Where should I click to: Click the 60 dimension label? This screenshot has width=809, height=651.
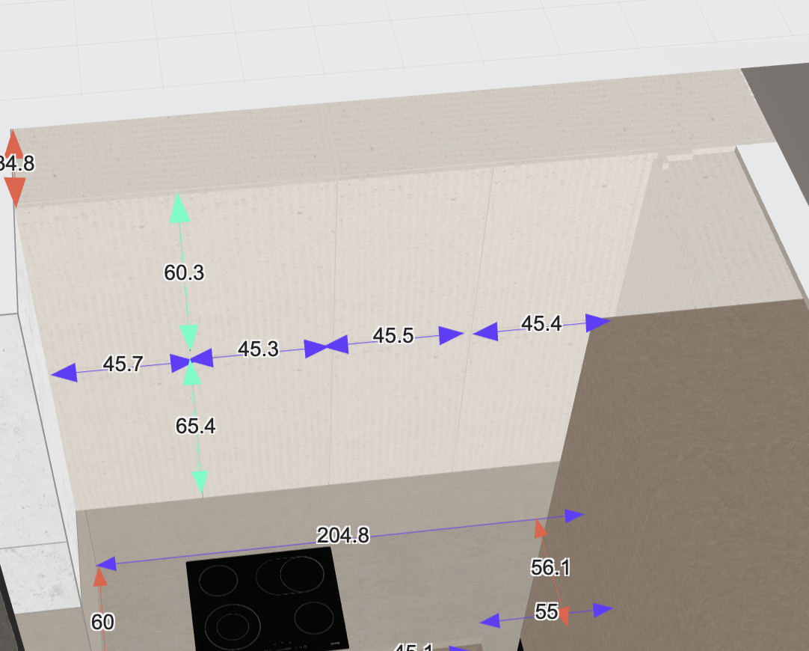(x=102, y=622)
